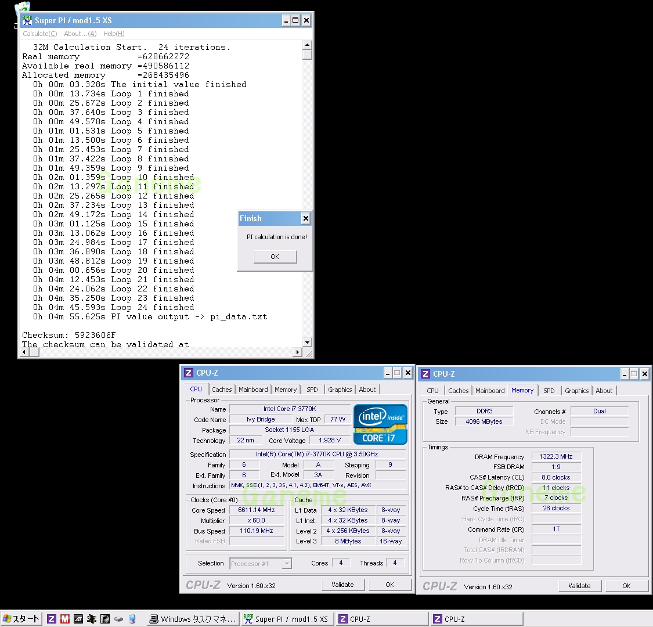The width and height of the screenshot is (653, 627).
Task: Select CPU tab in right CPU-Z window
Action: [432, 391]
